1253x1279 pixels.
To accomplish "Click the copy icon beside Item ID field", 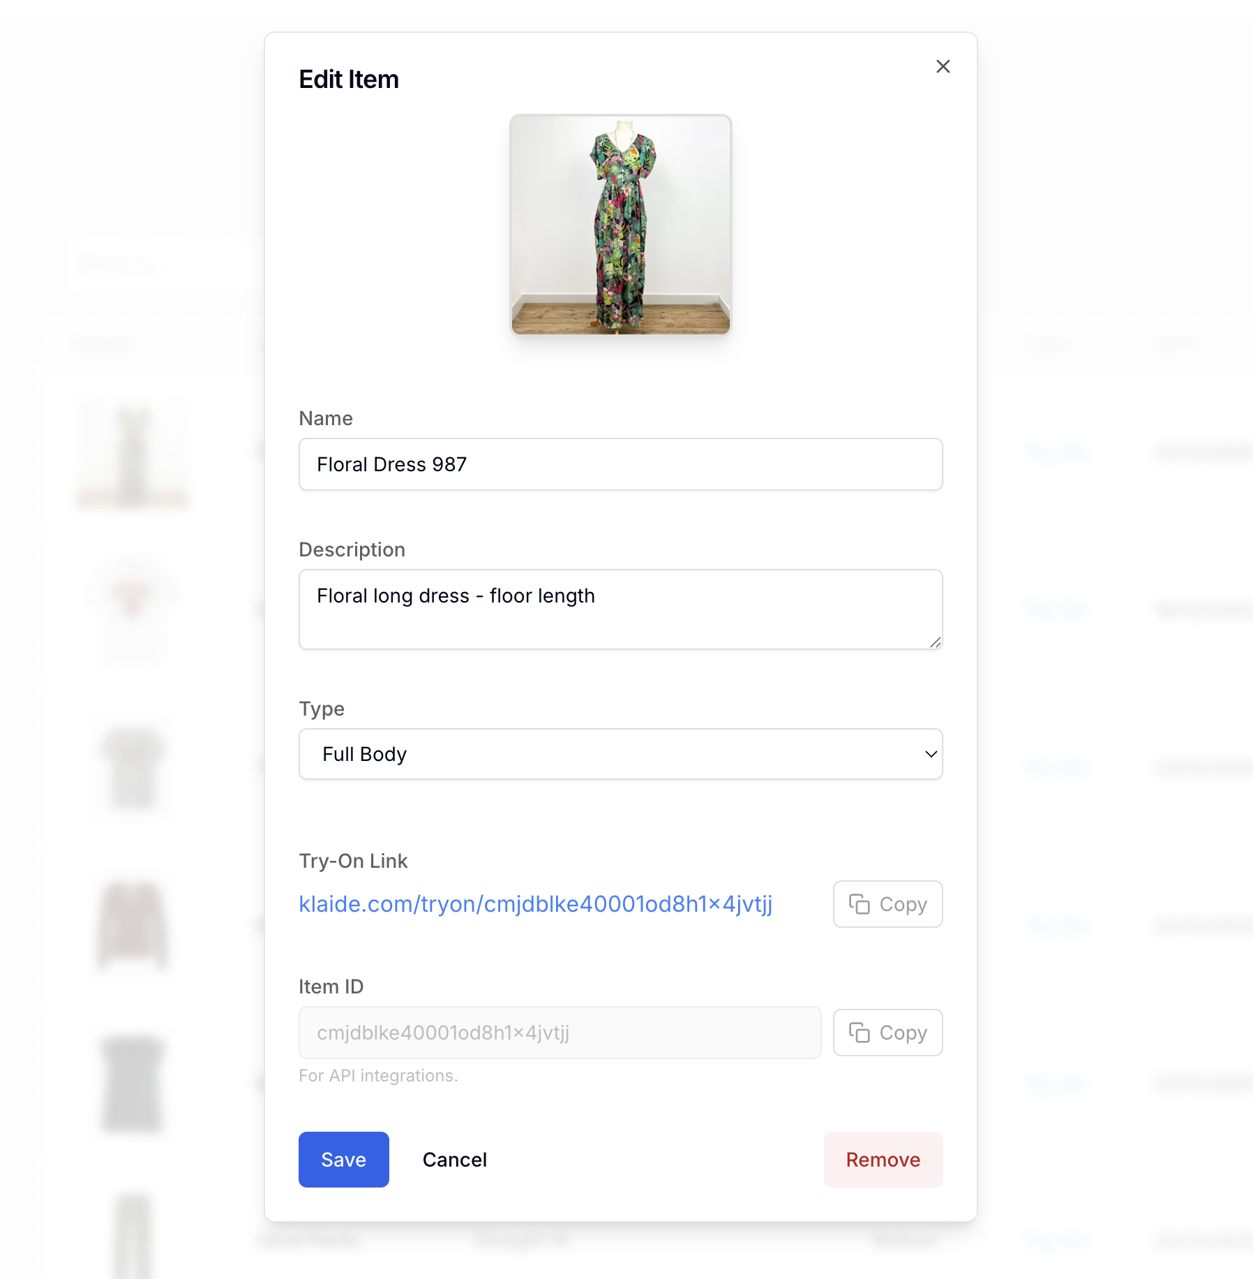I will [x=859, y=1033].
